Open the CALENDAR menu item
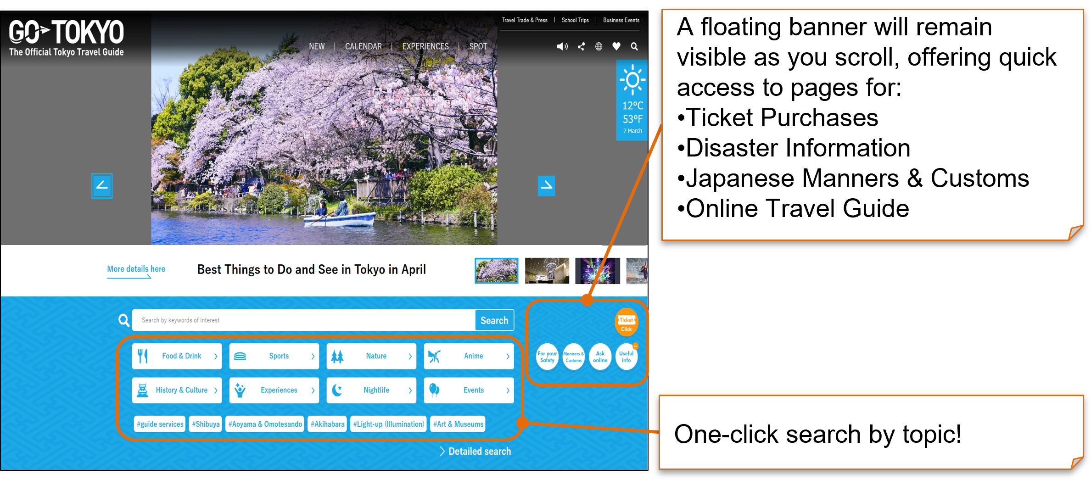1091x480 pixels. point(363,46)
